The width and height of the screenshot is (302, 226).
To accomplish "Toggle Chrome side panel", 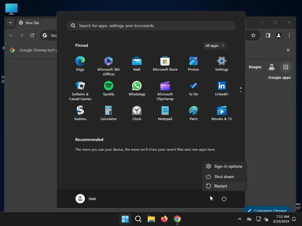I will [x=268, y=35].
